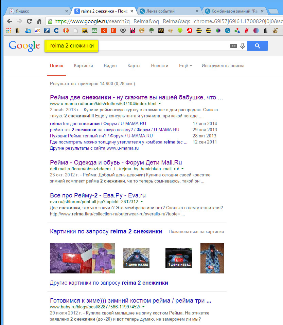This screenshot has height=325, width=283.
Task: Expand the arrow next to baby.ru URL
Action: [143, 307]
